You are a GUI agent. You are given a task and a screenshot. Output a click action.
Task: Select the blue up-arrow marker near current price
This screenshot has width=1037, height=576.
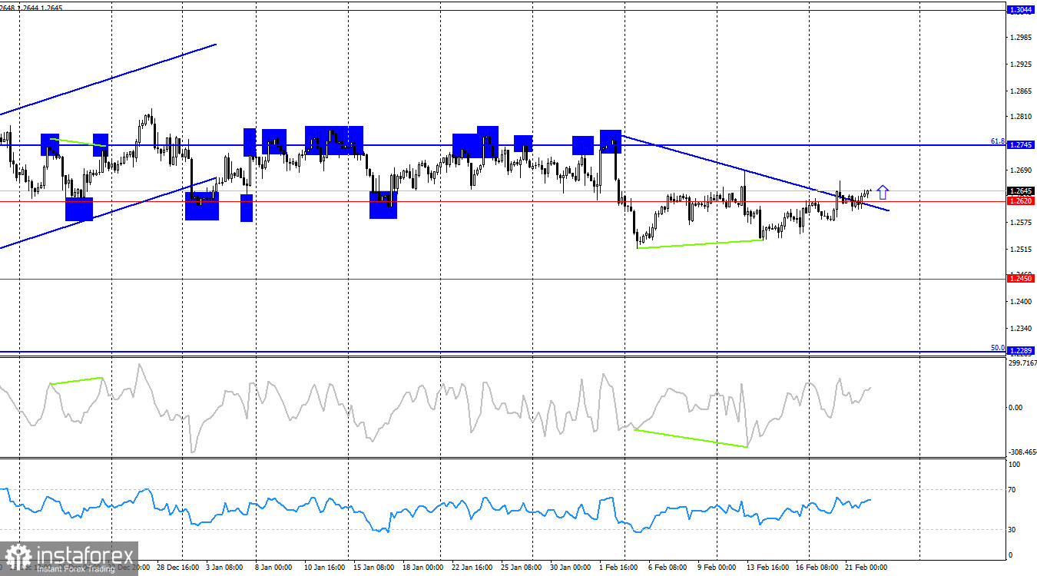(x=883, y=192)
